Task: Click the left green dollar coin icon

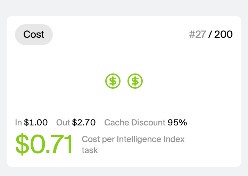Action: pos(113,81)
